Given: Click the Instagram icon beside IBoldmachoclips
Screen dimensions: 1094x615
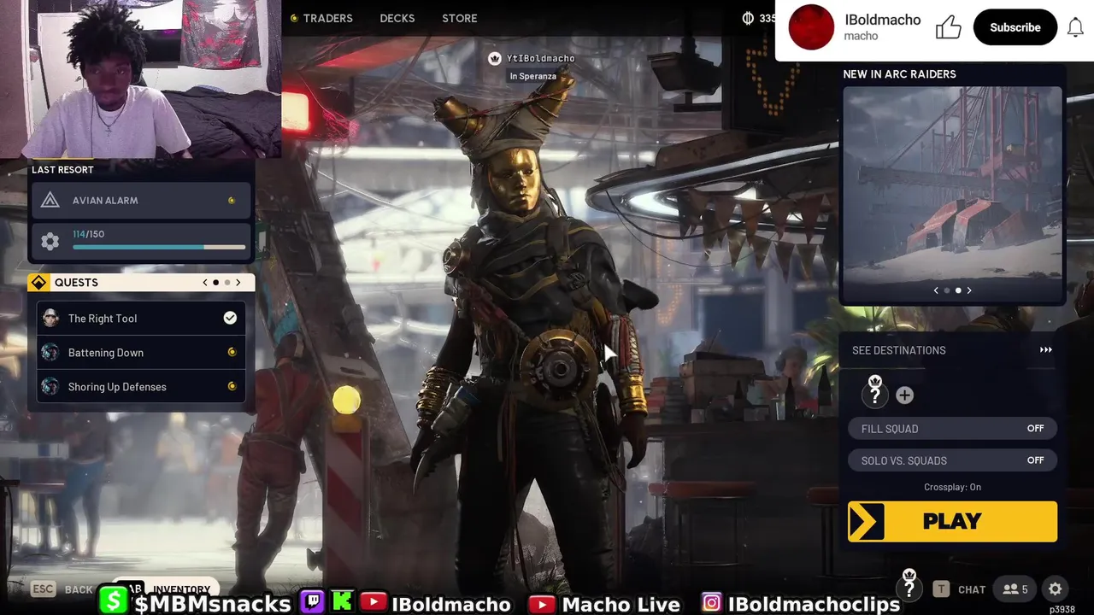Looking at the screenshot, I should 711,603.
